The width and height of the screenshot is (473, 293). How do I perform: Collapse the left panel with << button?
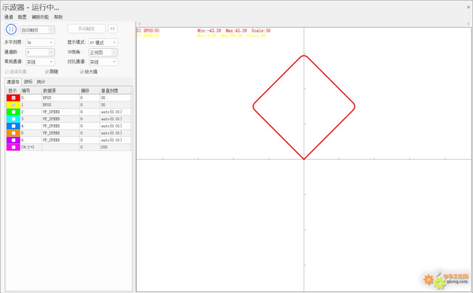[x=113, y=29]
